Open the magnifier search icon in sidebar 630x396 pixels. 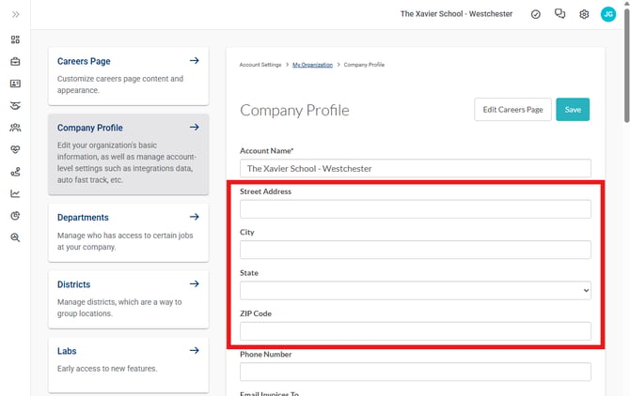coord(15,237)
